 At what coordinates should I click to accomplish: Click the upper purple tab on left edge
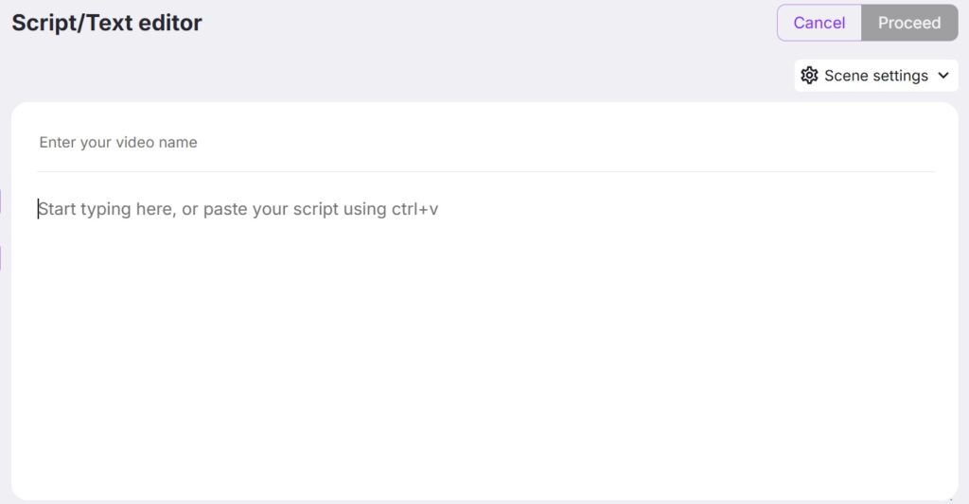1,201
